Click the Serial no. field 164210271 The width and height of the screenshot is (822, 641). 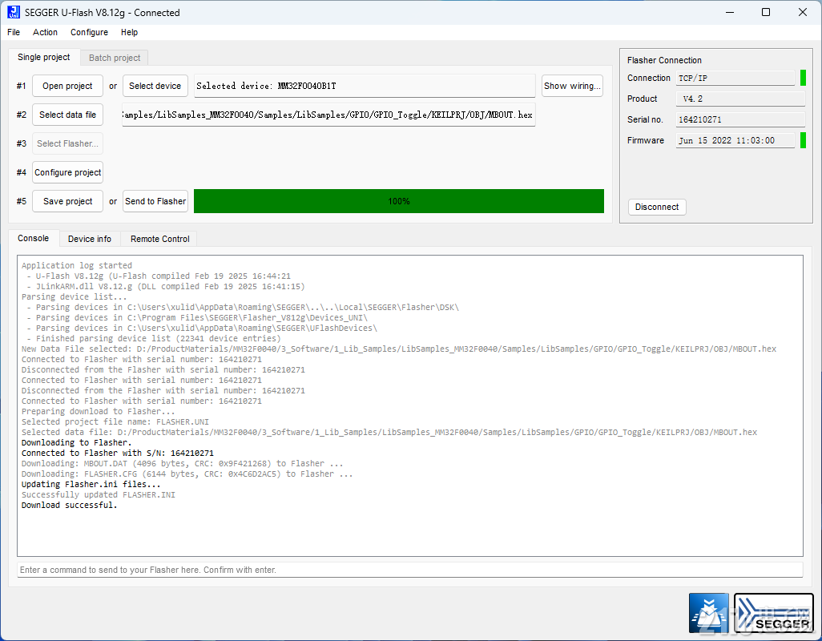coord(741,119)
